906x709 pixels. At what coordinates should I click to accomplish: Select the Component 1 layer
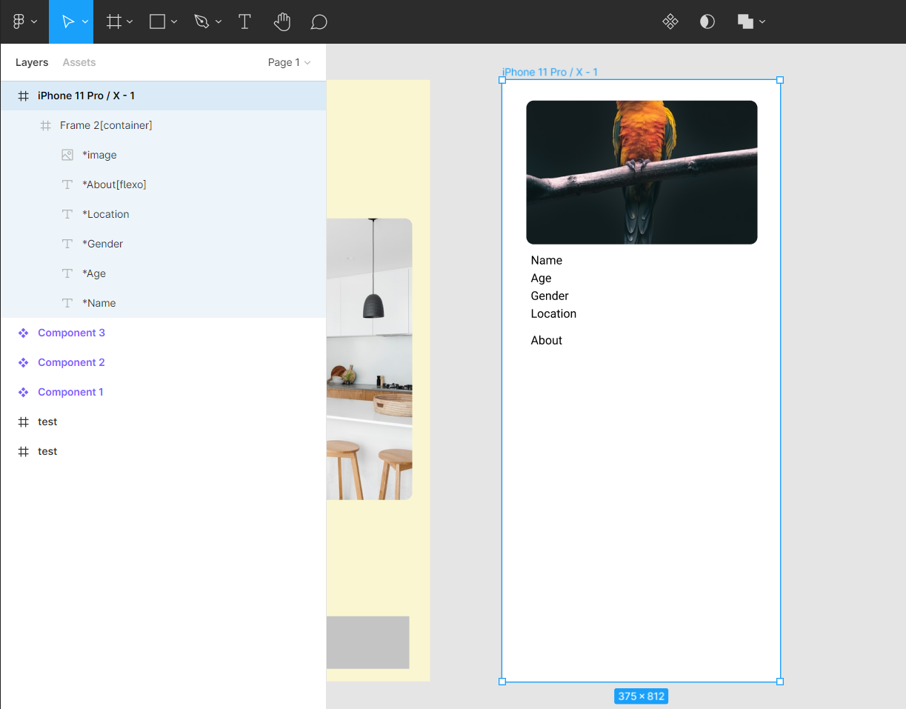click(163, 392)
